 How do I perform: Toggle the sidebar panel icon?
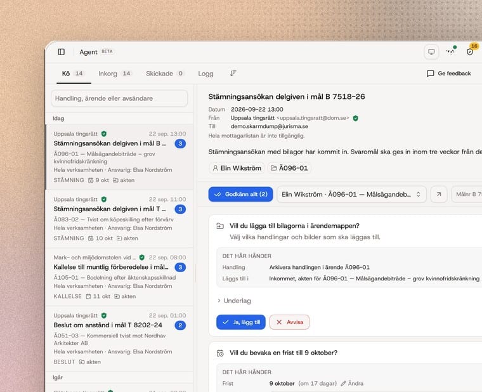[x=61, y=51]
